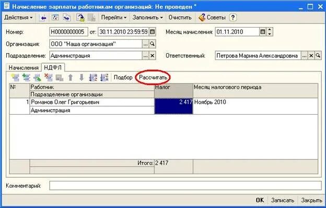
Task: Select Администрация cell in table row
Action: 92,111
